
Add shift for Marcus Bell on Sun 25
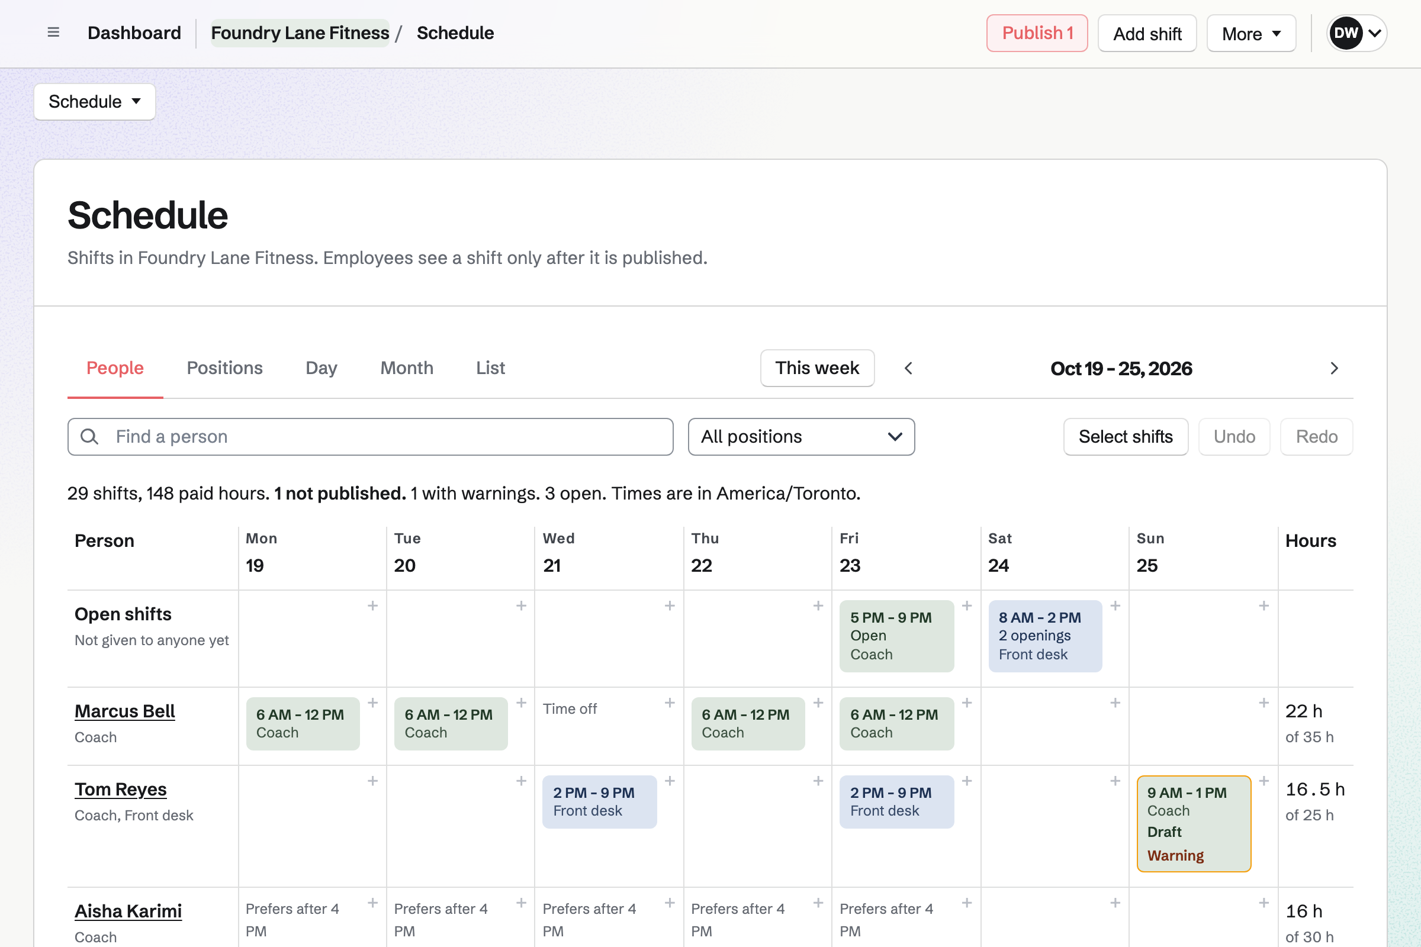point(1264,703)
